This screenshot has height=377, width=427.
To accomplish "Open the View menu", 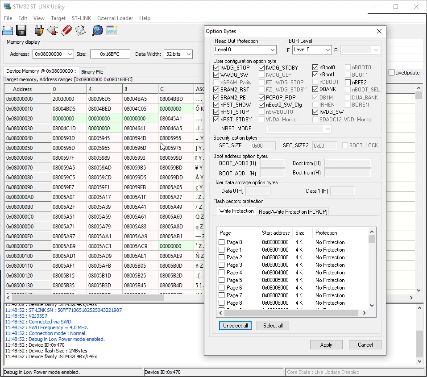I will click(39, 18).
